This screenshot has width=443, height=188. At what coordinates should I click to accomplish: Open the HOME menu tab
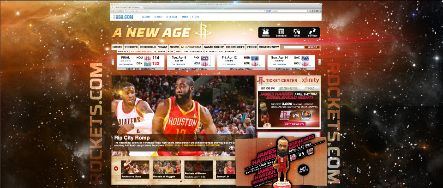pyautogui.click(x=117, y=47)
